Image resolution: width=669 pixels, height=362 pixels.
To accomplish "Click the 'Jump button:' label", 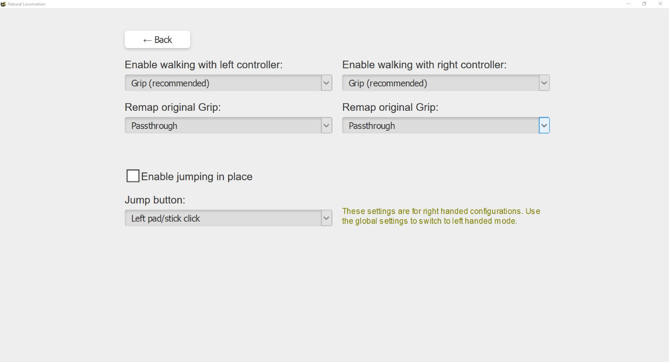I will pos(155,200).
